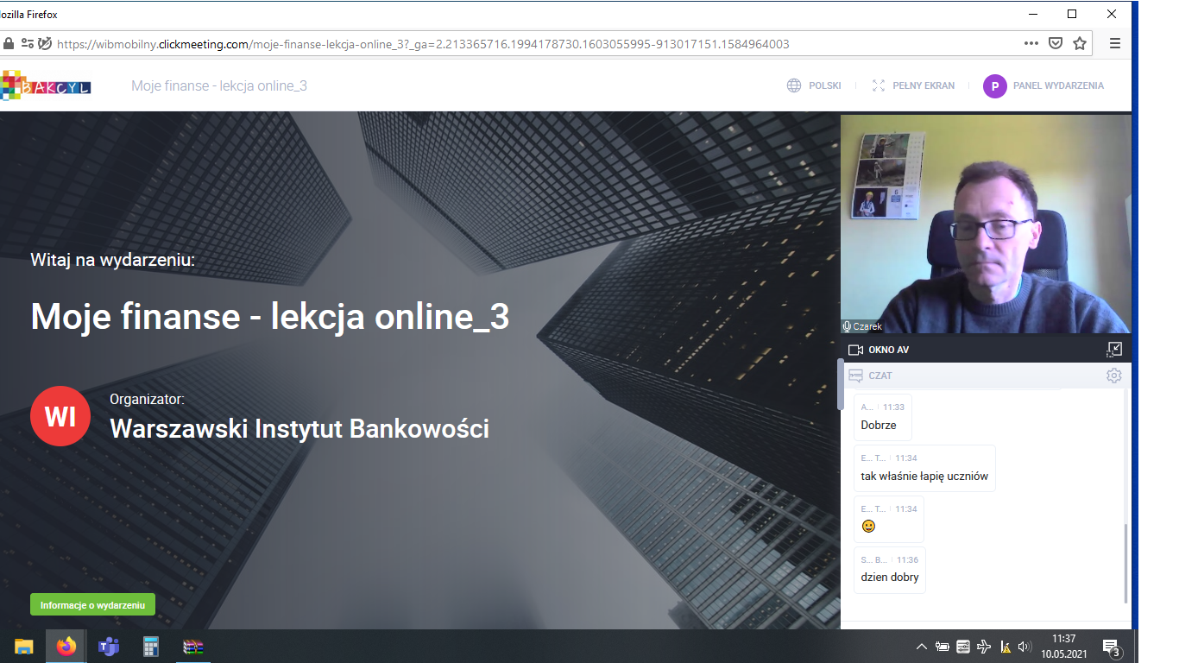1179x663 pixels.
Task: Click the purple P avatar circle
Action: click(x=995, y=85)
